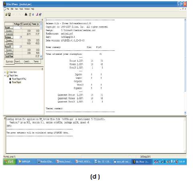Click the Xilinx XPower taskbar button
The height and width of the screenshot is (181, 194).
(x=142, y=162)
